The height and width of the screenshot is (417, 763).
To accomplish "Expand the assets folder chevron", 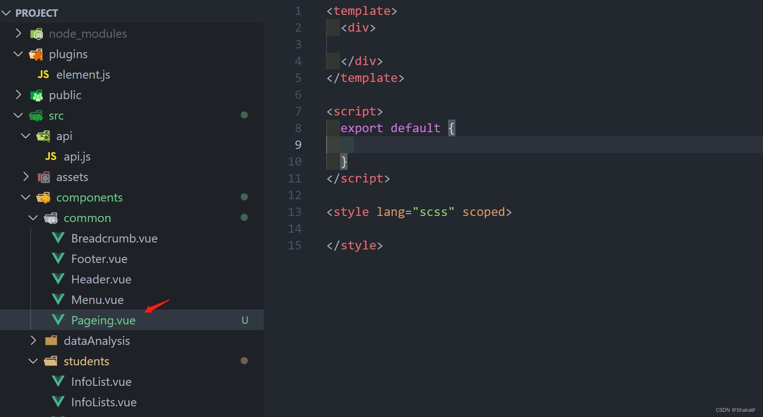I will 26,176.
